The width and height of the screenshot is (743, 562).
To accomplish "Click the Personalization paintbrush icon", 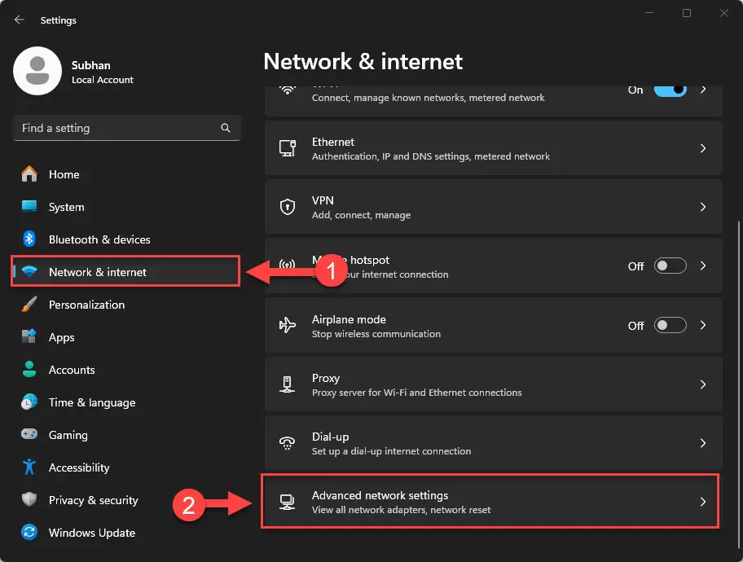I will [30, 305].
